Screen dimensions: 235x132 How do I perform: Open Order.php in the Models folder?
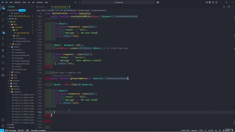18,50
